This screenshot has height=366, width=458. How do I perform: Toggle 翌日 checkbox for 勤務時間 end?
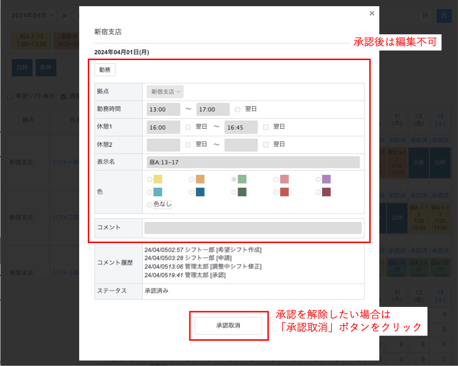[238, 109]
